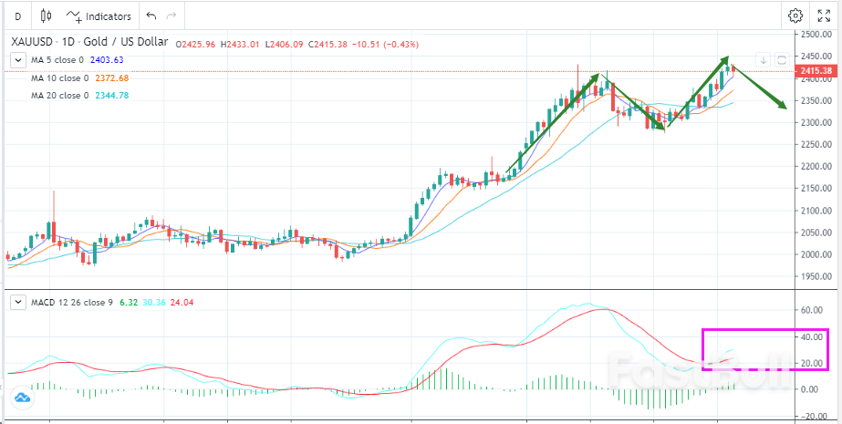The width and height of the screenshot is (842, 424).
Task: Click the MACD histogram value 6.32
Action: [x=129, y=302]
